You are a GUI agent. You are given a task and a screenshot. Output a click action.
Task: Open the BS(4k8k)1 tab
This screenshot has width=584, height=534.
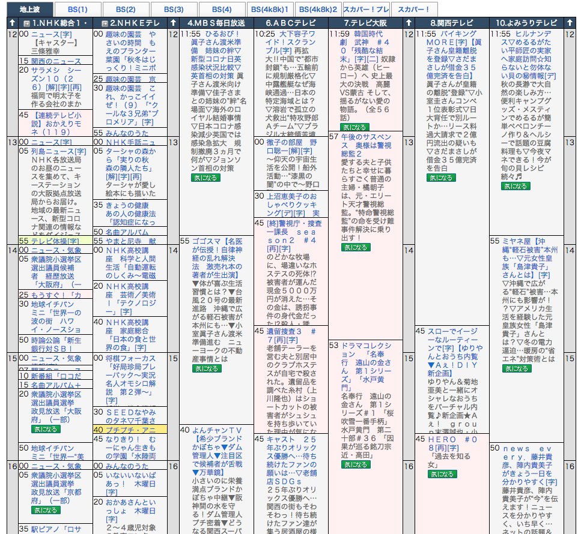click(270, 9)
